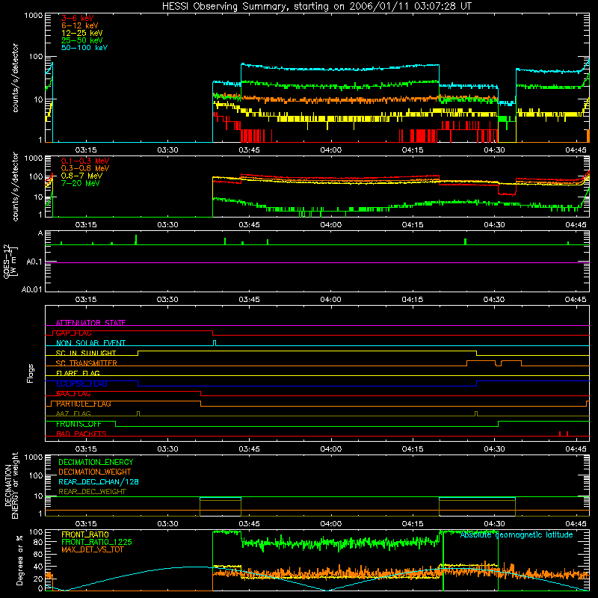This screenshot has height=598, width=598.
Task: Click the 7-20 MeV legend entry
Action: (x=81, y=183)
